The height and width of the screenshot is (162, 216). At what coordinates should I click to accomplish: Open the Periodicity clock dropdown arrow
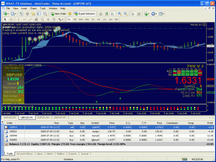[x=156, y=14]
